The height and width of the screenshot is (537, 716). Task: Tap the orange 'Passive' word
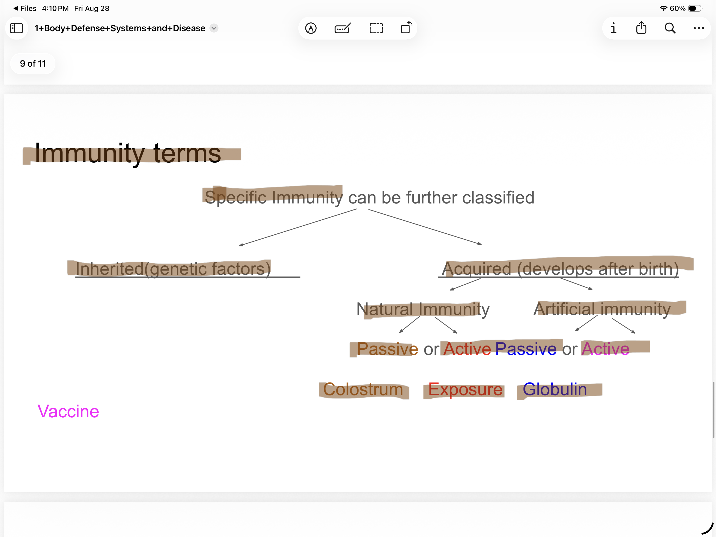click(x=387, y=349)
